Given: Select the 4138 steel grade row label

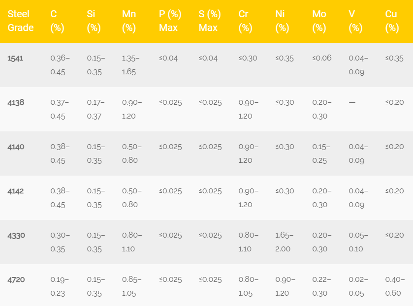Looking at the screenshot, I should (16, 102).
